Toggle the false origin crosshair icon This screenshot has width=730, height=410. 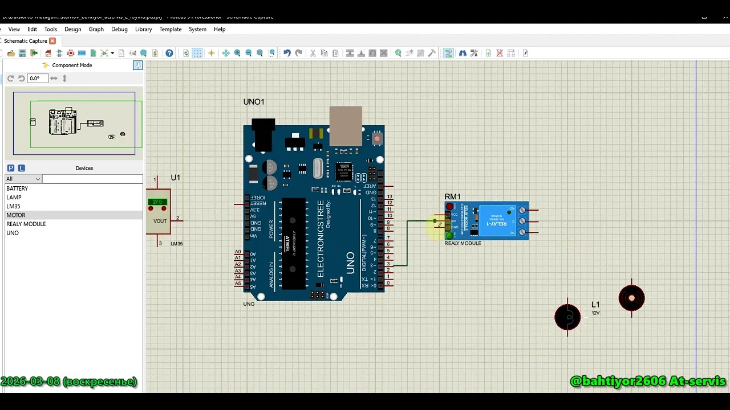(211, 53)
